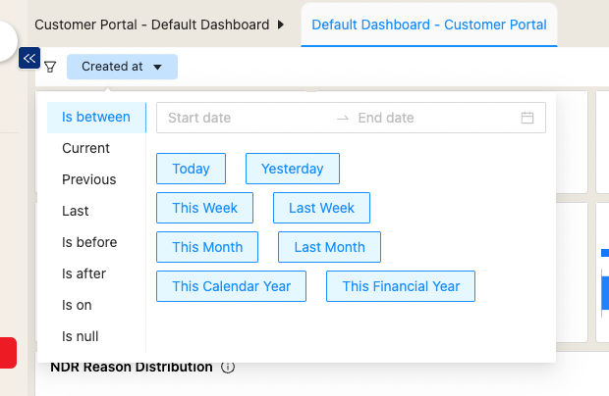Choose the Last Month preset

[x=329, y=247]
